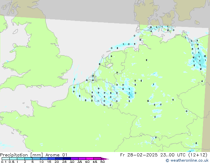Click the 25–30 mm navy legend swatch
The image size is (210, 163).
[x=67, y=159]
